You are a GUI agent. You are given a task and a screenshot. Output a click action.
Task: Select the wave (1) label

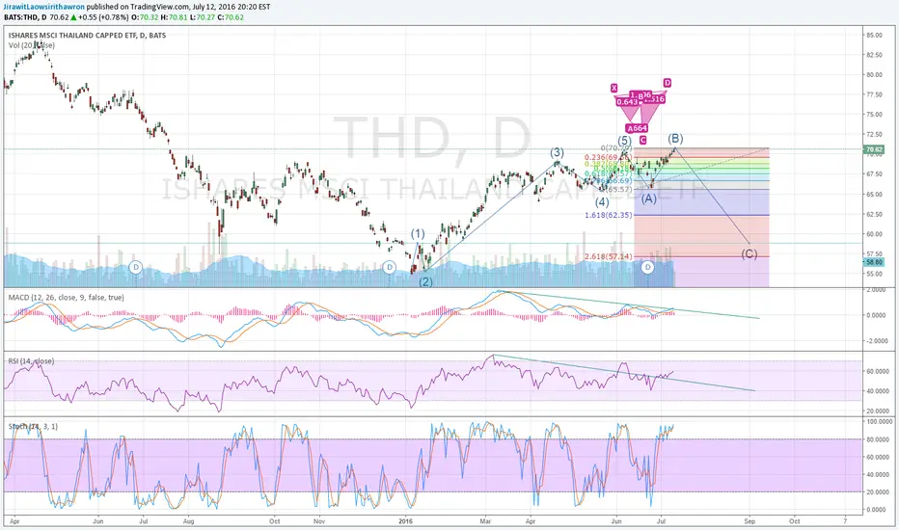(x=418, y=234)
